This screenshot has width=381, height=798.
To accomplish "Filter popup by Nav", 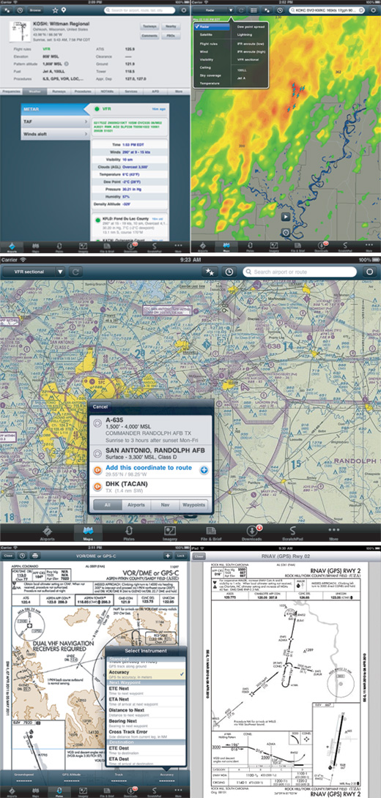I will [165, 505].
